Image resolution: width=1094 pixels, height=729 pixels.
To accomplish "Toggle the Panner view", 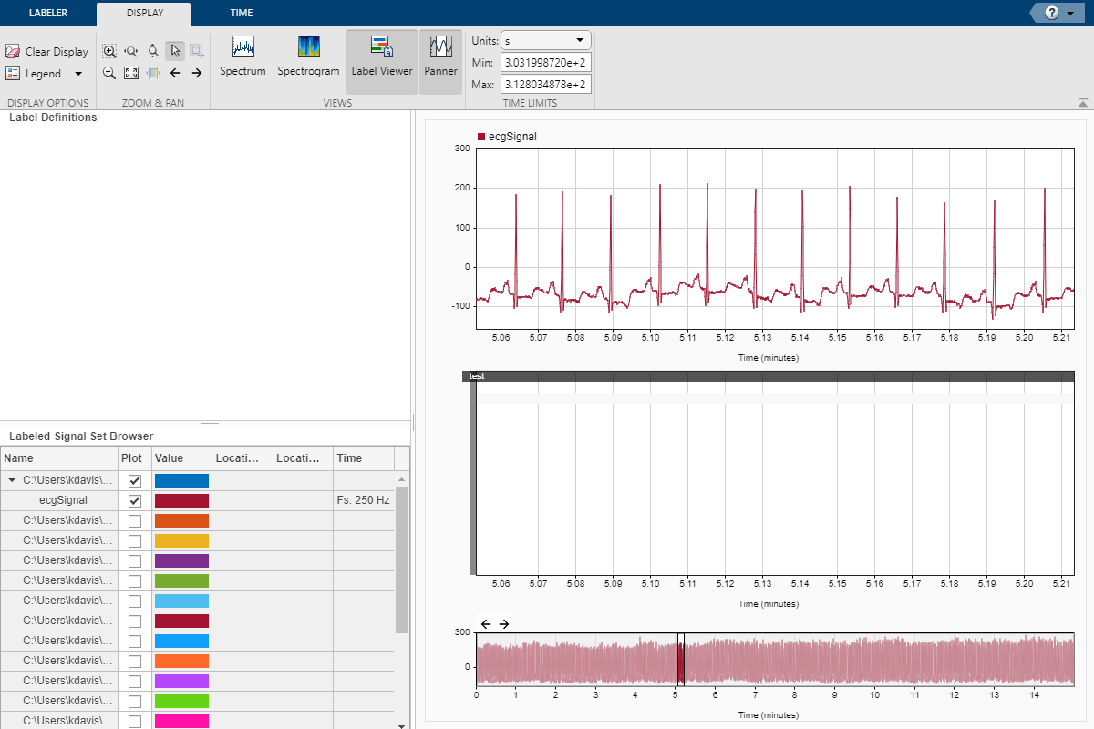I will [440, 56].
